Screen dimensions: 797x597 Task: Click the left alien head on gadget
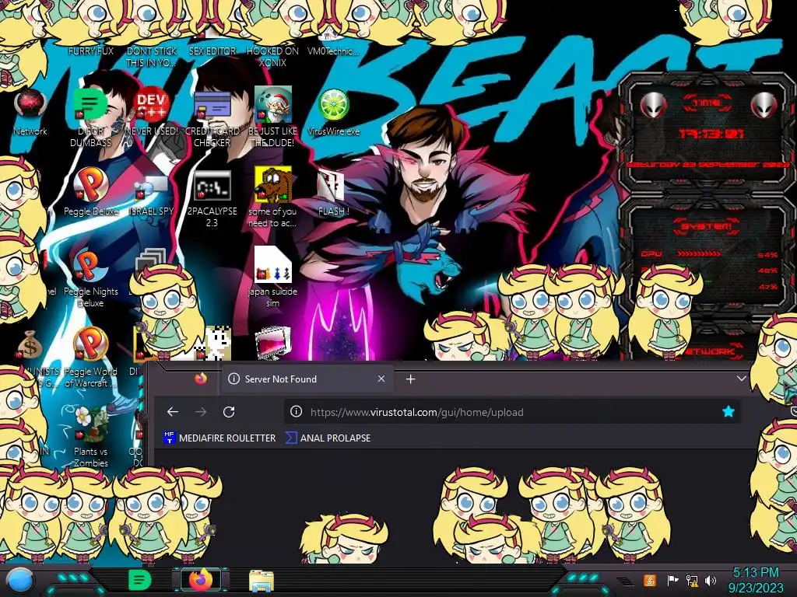(x=654, y=105)
